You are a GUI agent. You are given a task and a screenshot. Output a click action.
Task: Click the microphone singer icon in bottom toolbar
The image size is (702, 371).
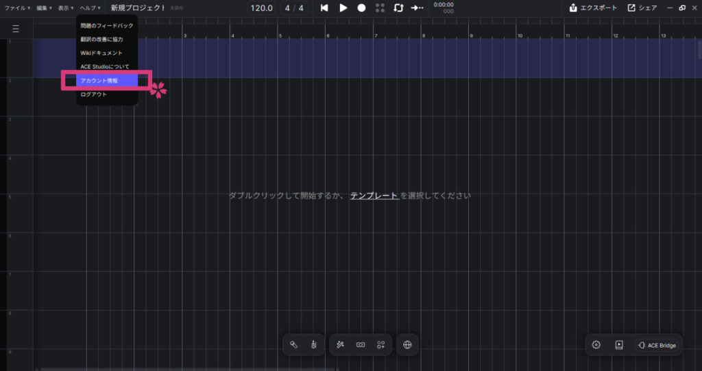click(x=293, y=345)
